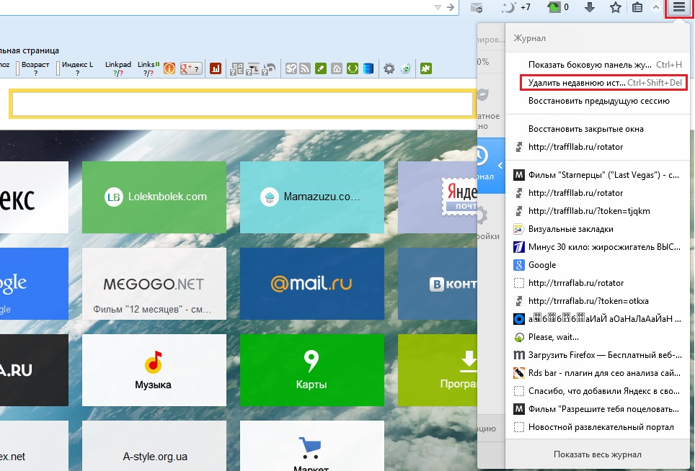695x471 pixels.
Task: Click the red bar chart statistics icon
Action: tap(215, 68)
